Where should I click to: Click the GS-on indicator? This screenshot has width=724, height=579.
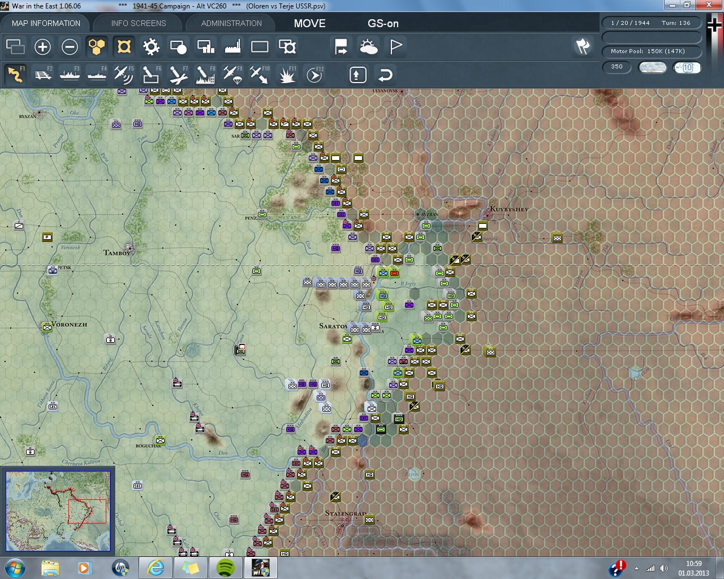[383, 23]
